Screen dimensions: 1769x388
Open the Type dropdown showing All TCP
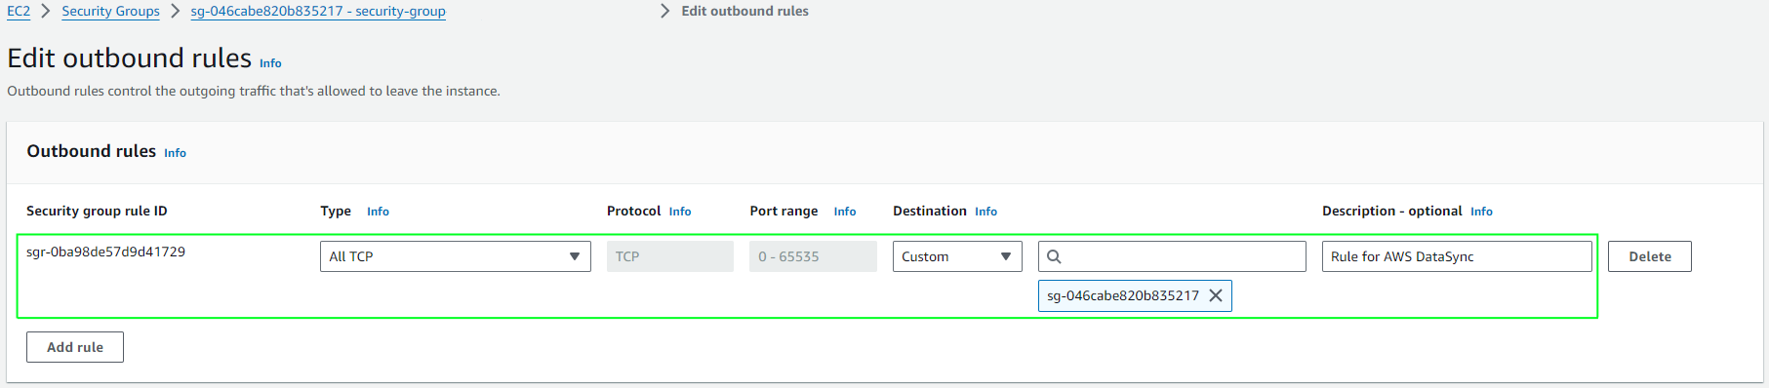(x=456, y=256)
